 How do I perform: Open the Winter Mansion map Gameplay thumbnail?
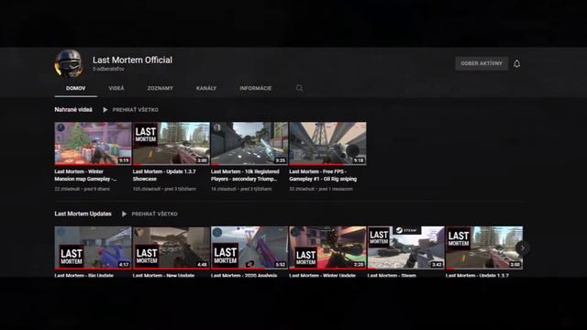point(93,144)
